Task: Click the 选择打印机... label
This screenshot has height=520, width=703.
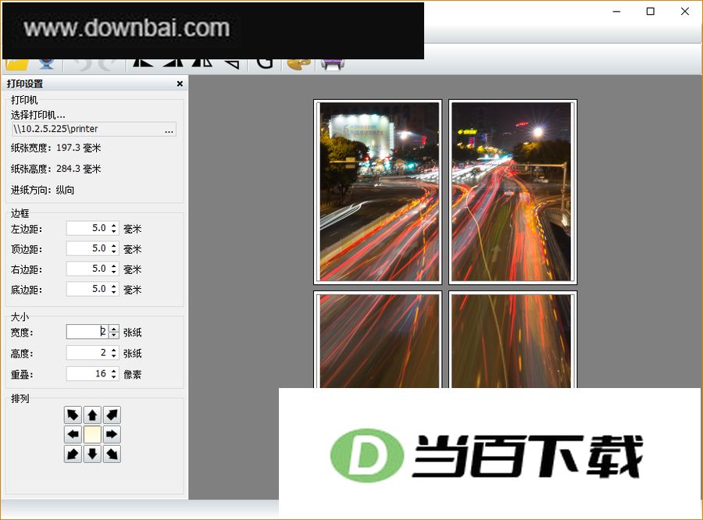Action: point(38,116)
